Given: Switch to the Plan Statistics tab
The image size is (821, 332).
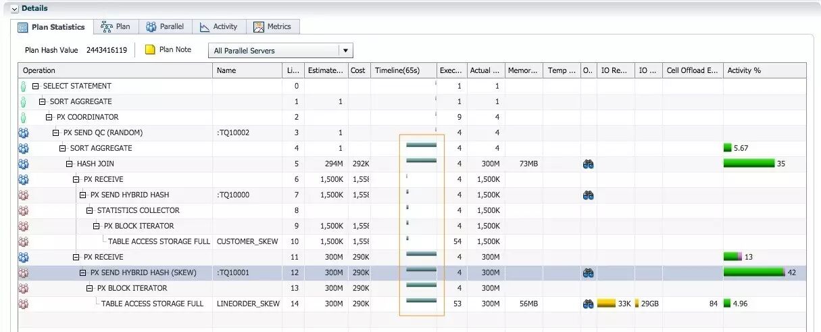Looking at the screenshot, I should click(x=51, y=27).
